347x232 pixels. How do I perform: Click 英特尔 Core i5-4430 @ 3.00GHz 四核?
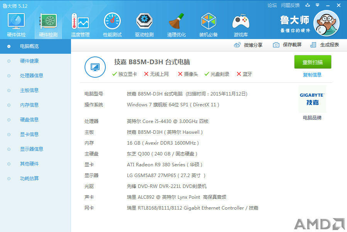point(168,121)
